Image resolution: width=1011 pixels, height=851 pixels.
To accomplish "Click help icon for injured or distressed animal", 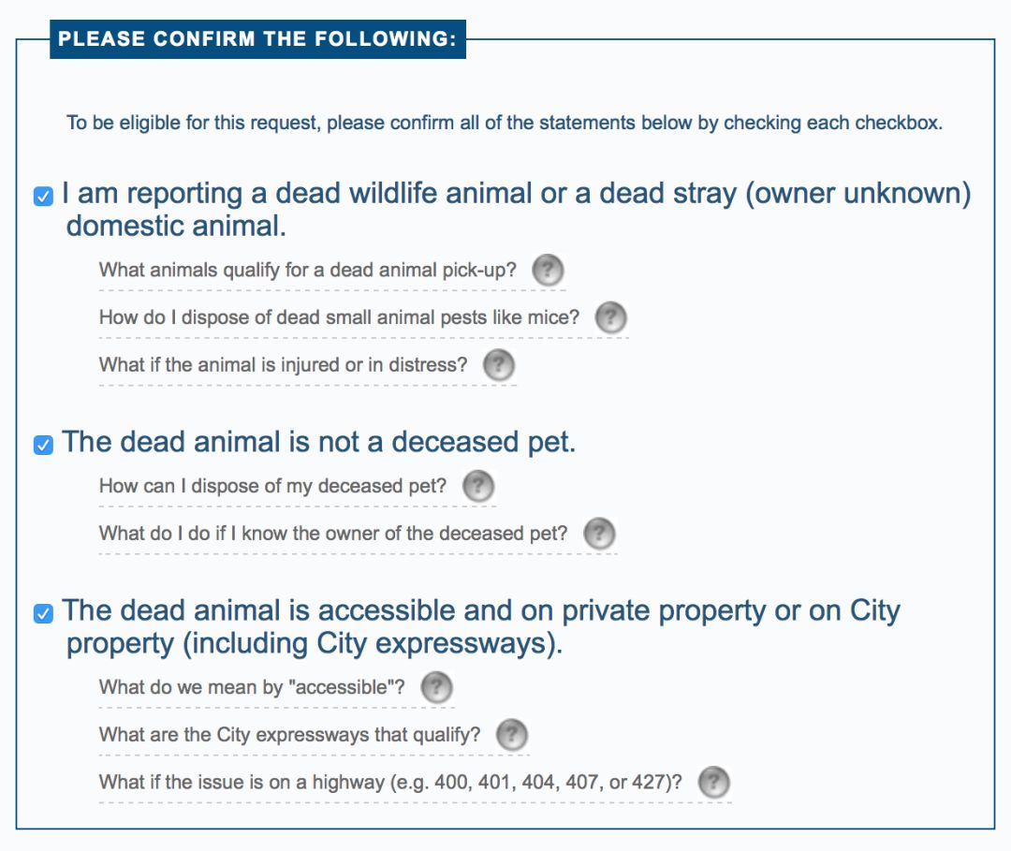I will point(498,365).
